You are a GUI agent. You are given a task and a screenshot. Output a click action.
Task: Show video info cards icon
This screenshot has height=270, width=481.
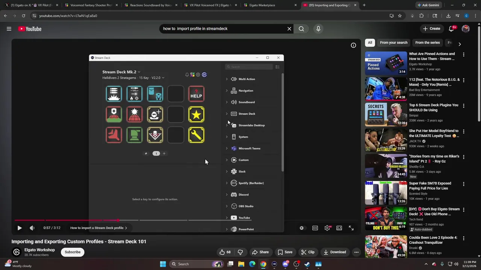pos(353,45)
